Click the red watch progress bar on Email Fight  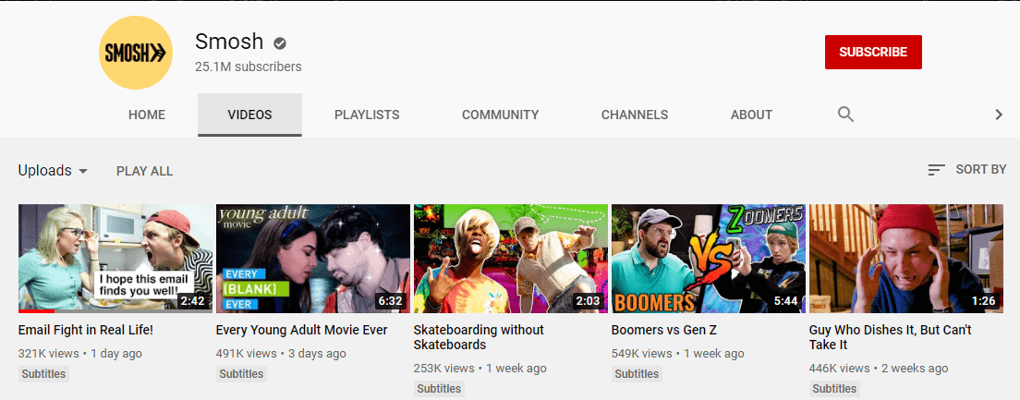(x=36, y=311)
